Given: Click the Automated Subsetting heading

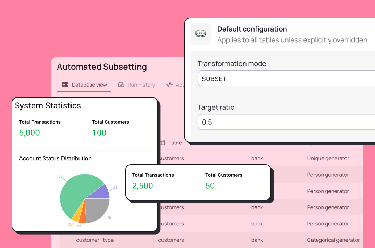Looking at the screenshot, I should click(102, 67).
